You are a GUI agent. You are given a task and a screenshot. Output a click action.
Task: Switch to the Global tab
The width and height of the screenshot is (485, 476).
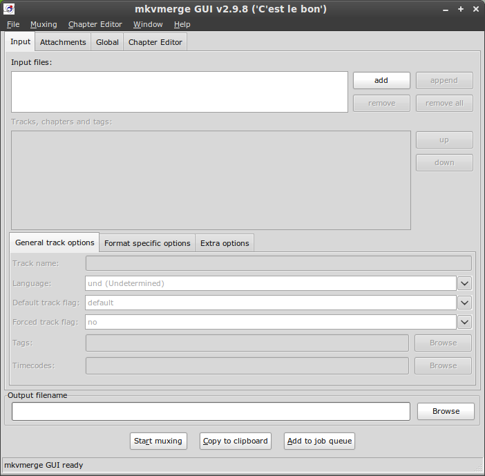click(107, 42)
